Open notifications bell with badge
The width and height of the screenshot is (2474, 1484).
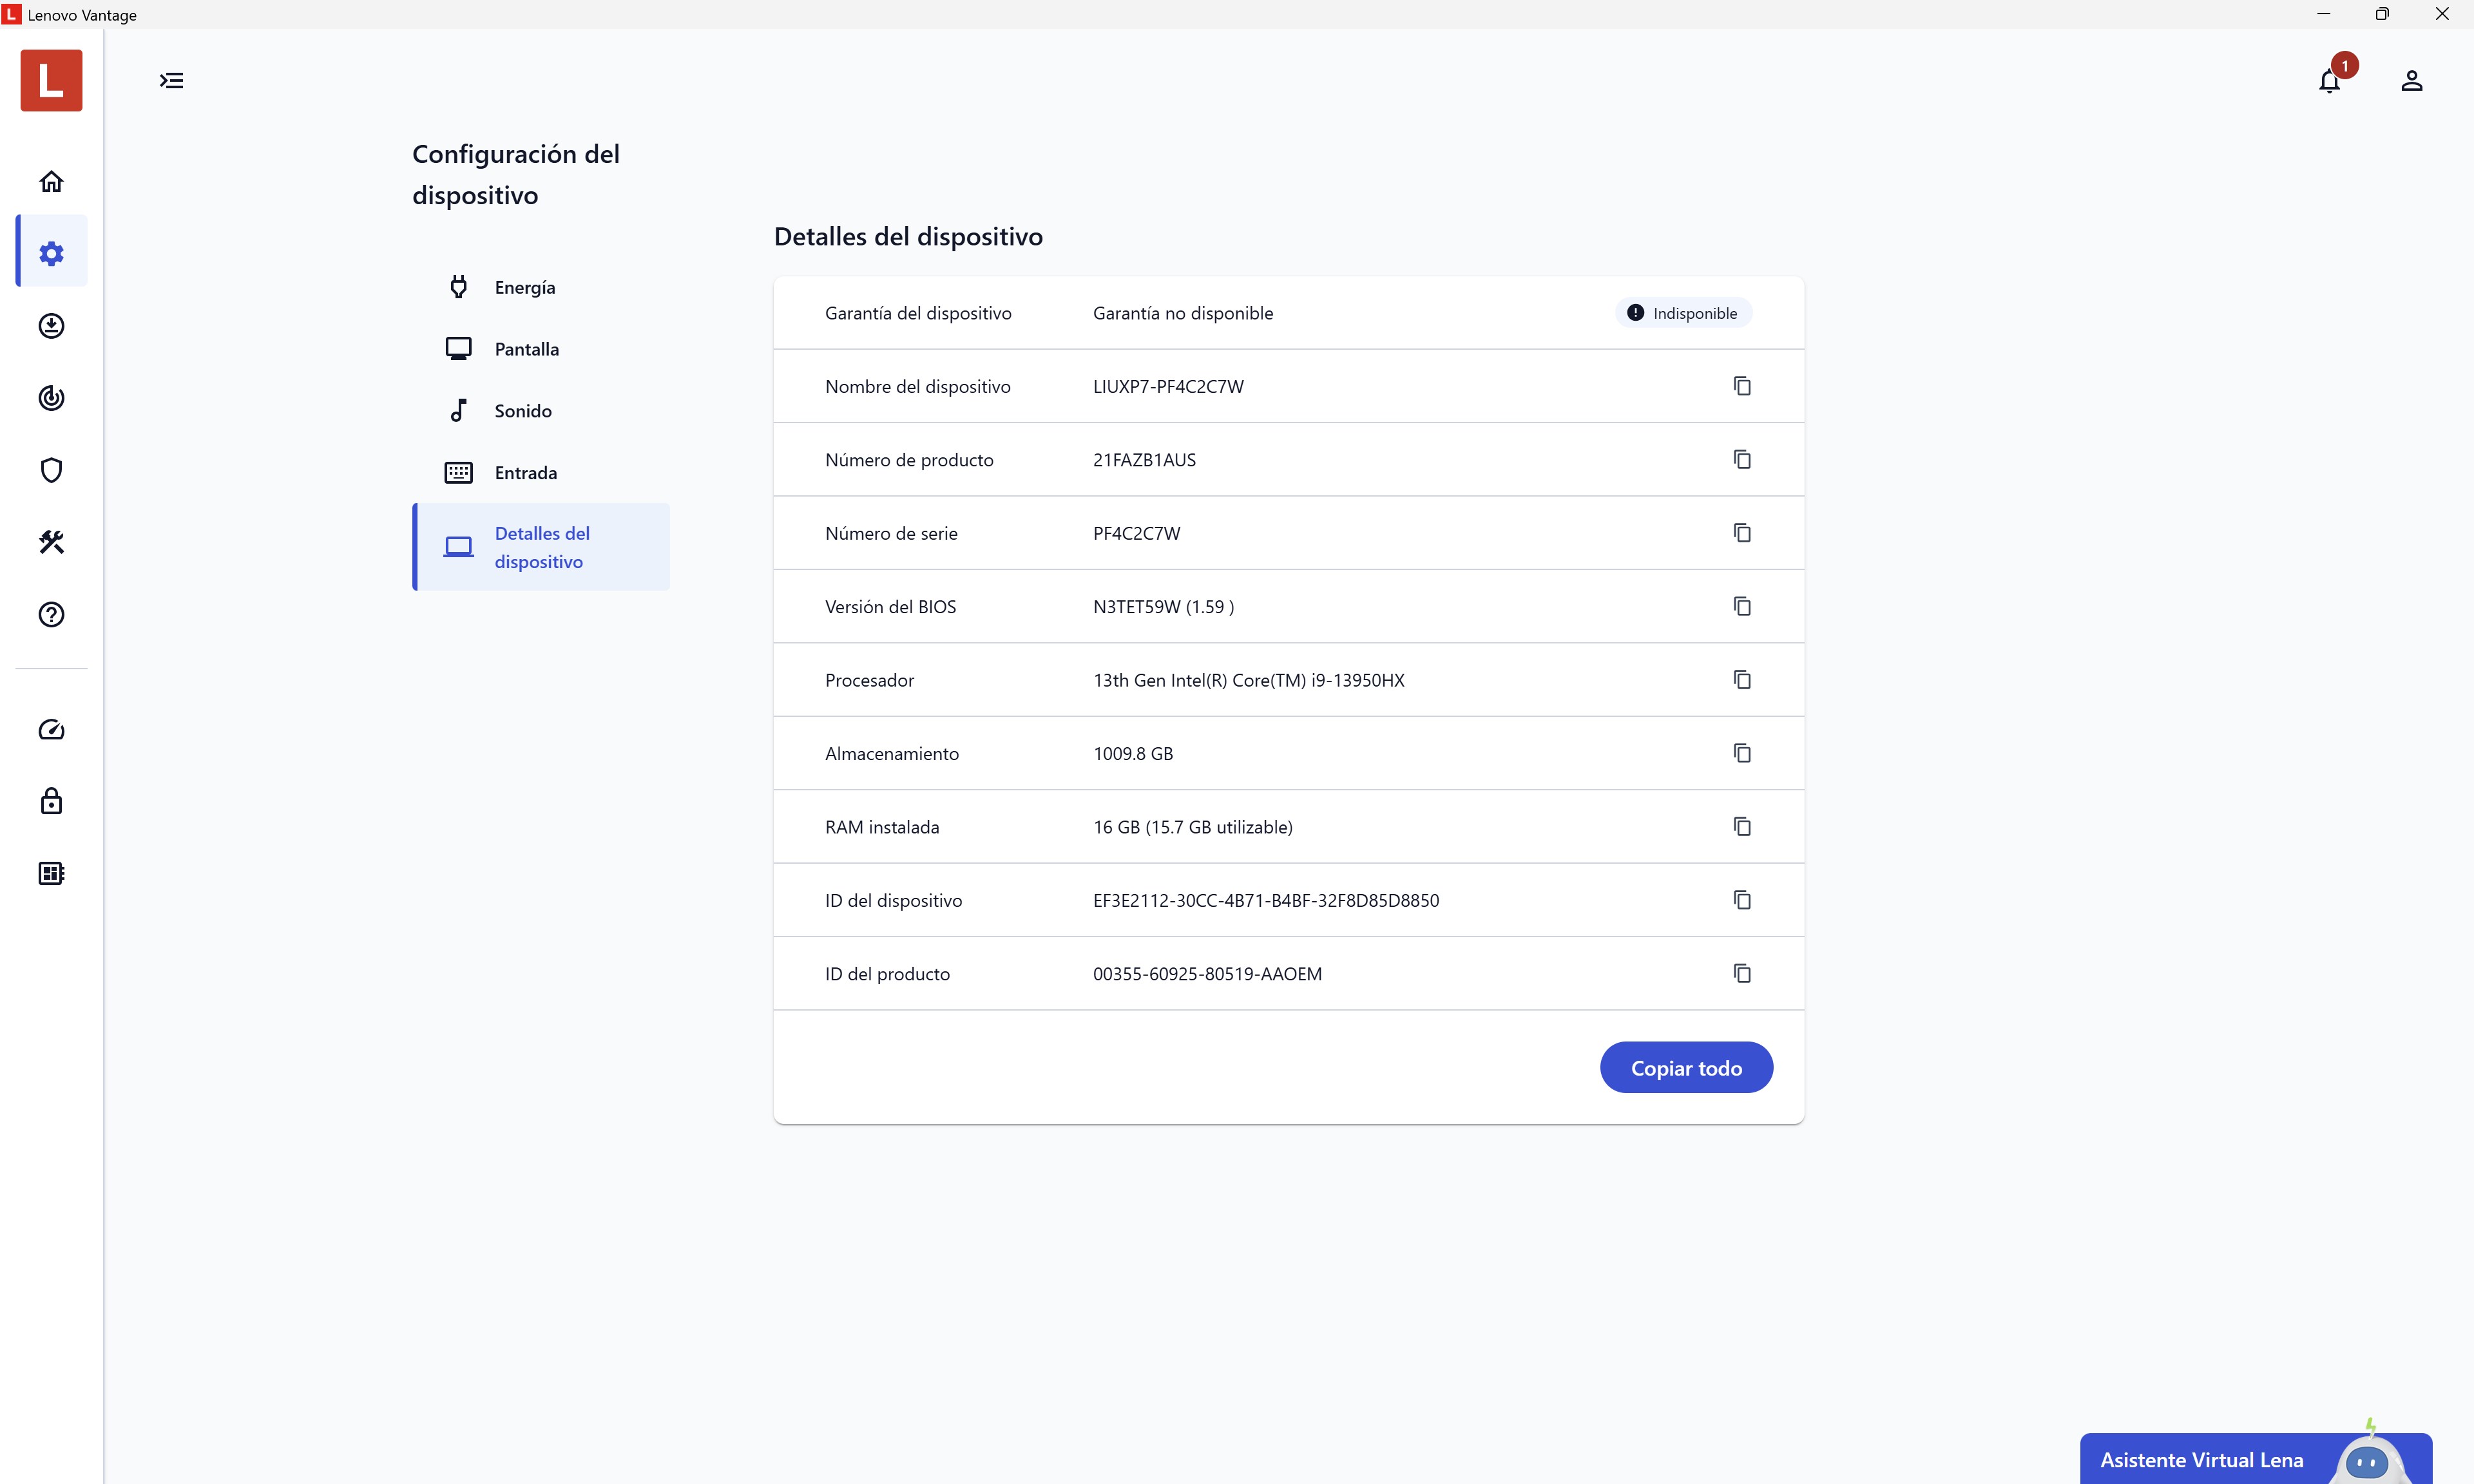click(x=2331, y=80)
